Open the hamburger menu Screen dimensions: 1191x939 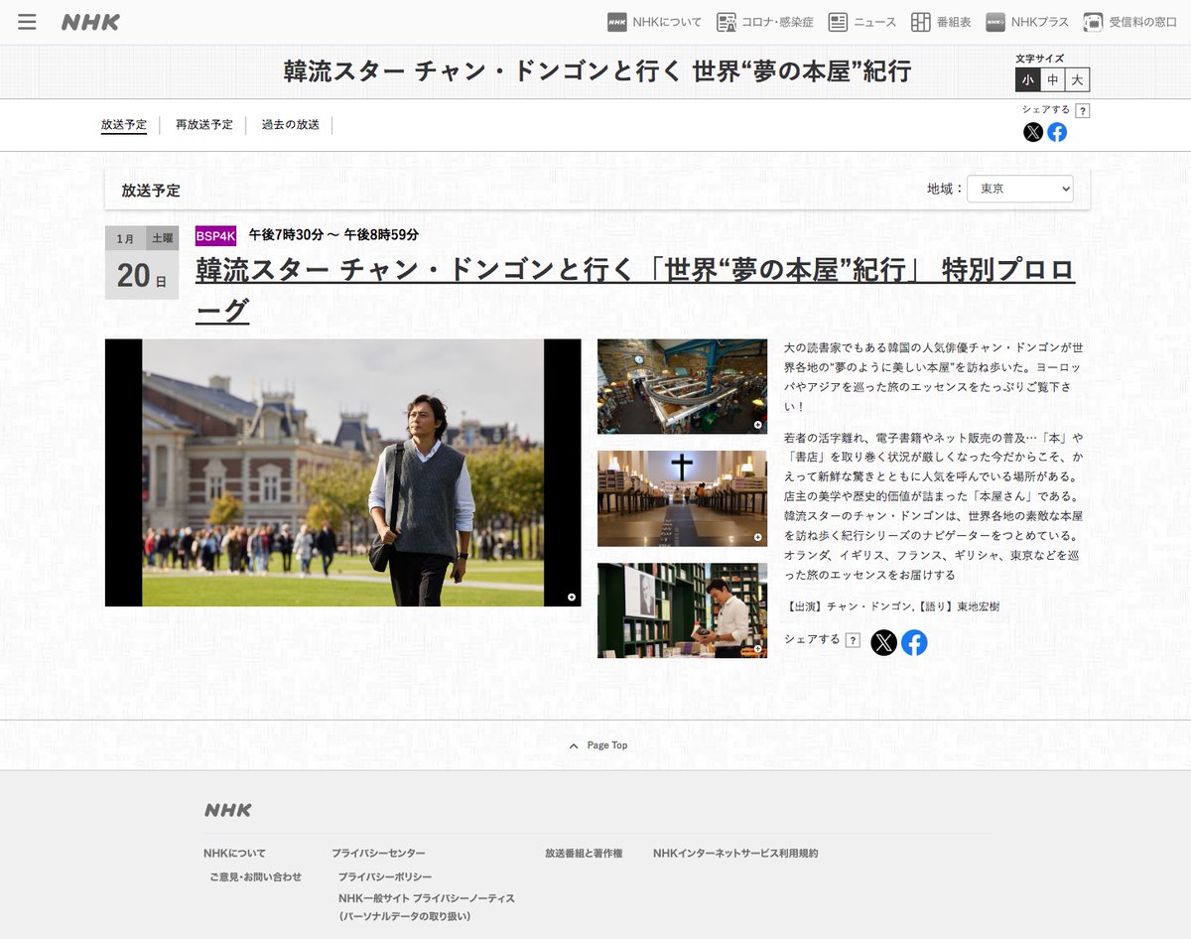tap(27, 21)
